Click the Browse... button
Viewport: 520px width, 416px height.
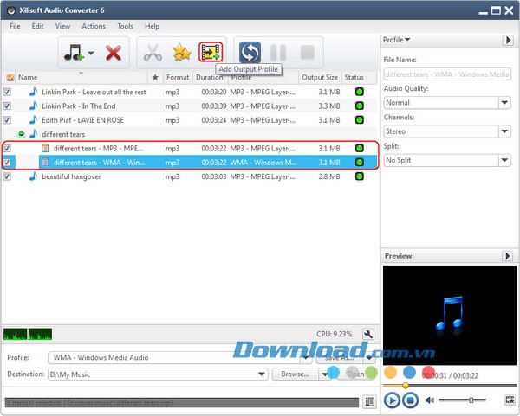click(x=295, y=374)
